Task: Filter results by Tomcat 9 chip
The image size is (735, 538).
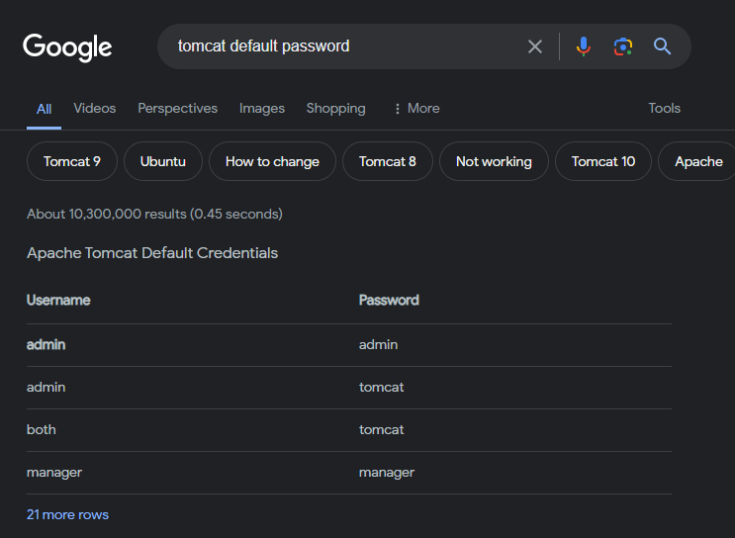Action: [72, 161]
